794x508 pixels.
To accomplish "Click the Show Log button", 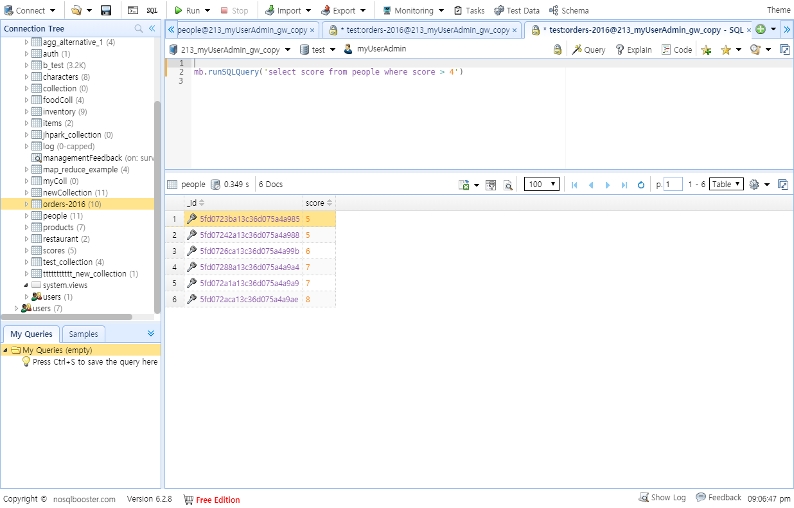I will click(x=662, y=497).
